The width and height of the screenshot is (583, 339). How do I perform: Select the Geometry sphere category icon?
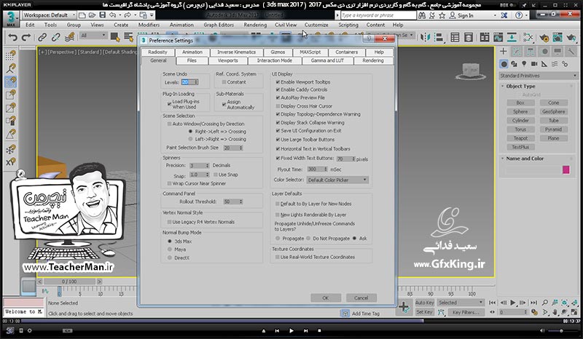[504, 64]
